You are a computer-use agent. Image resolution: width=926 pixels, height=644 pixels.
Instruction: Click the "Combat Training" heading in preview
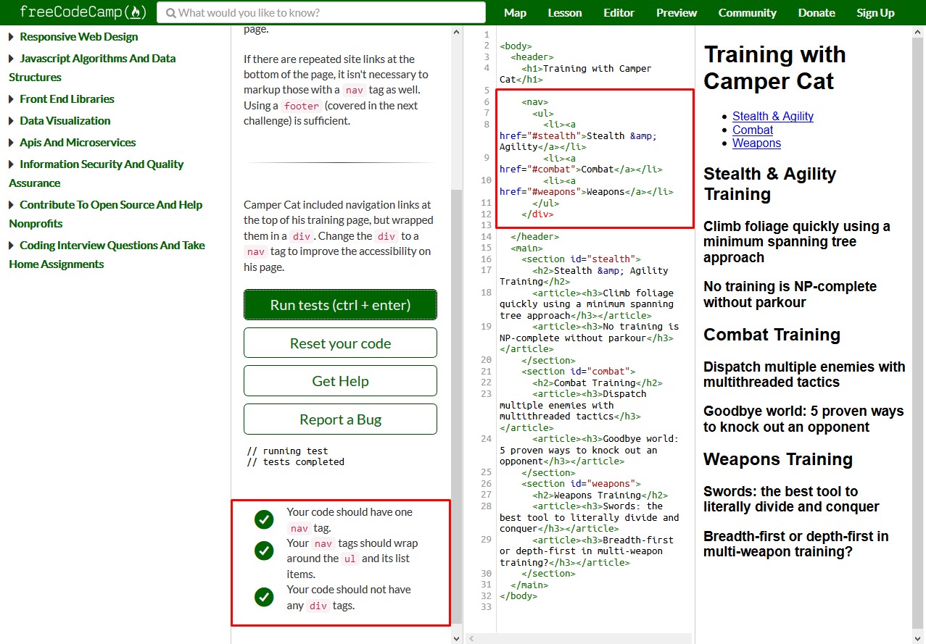[772, 335]
